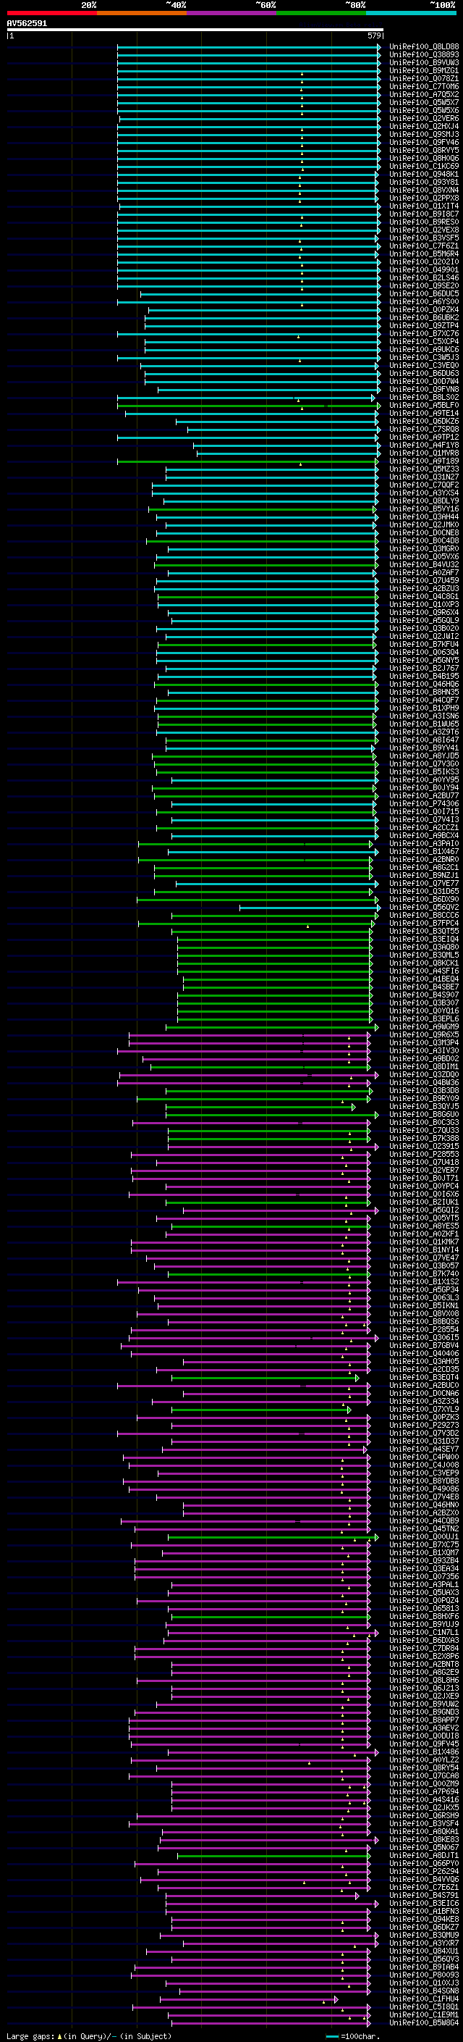Select hit label UniRef100_C1FHU4
This screenshot has height=2042, width=463.
(x=424, y=1999)
